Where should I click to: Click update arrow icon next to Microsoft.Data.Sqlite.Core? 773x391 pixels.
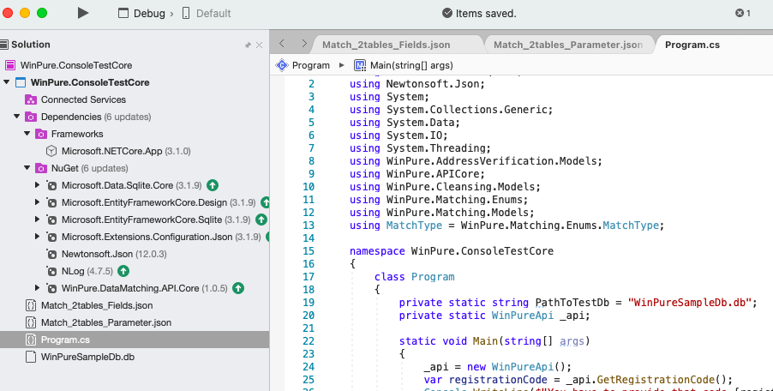pos(213,185)
